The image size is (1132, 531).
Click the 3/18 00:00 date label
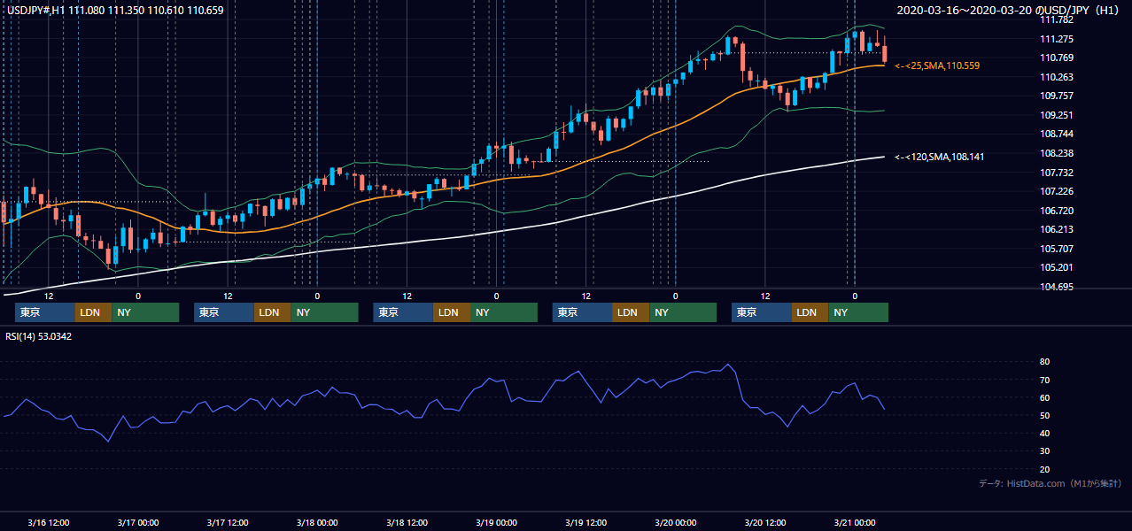[x=317, y=522]
